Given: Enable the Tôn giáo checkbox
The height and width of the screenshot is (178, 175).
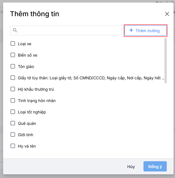Looking at the screenshot, I should point(13,67).
